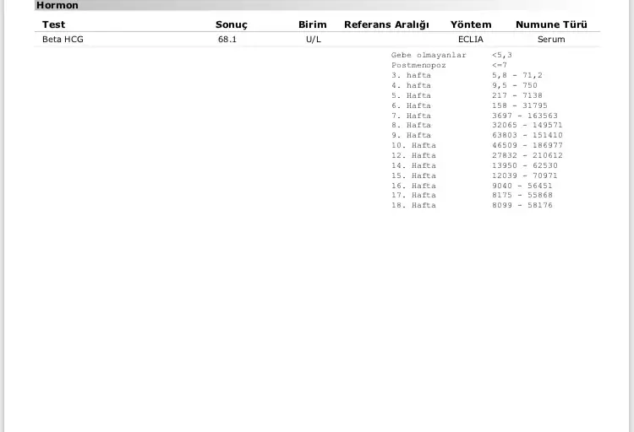Click the Hormon section header
The image size is (634, 432).
57,5
